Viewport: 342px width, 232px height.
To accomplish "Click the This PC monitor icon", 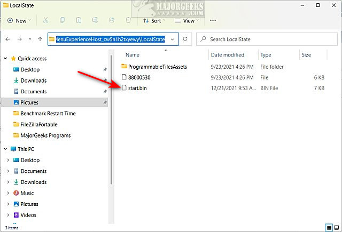I will (x=13, y=149).
